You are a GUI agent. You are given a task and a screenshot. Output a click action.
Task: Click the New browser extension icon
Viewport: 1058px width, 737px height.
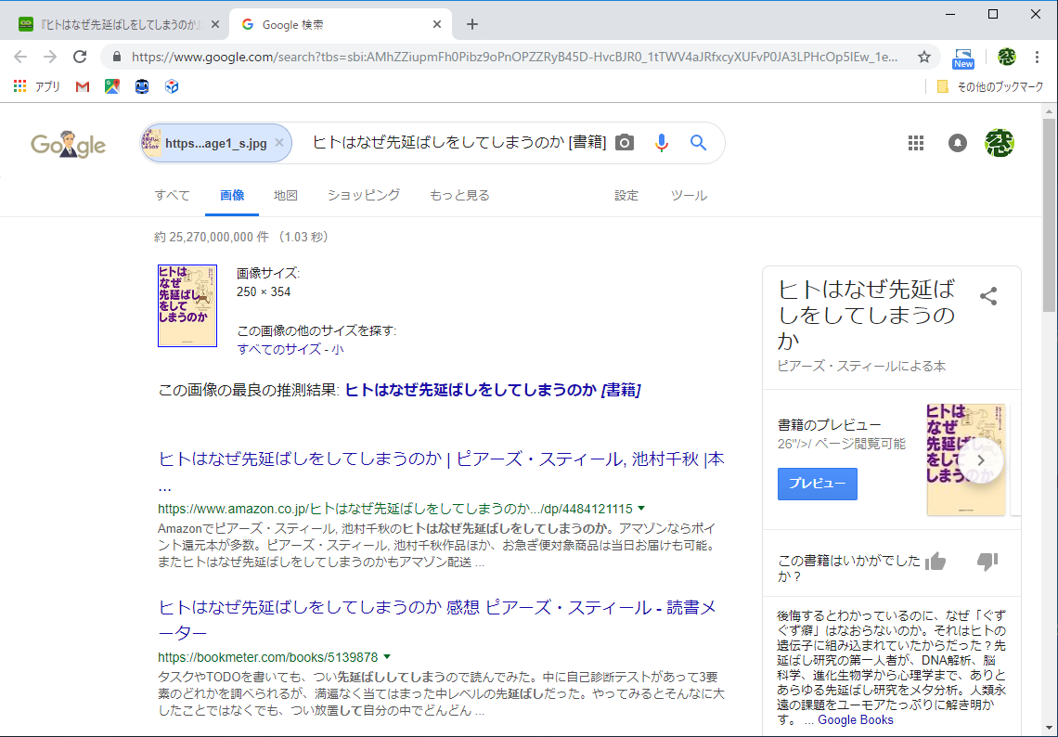[x=963, y=57]
